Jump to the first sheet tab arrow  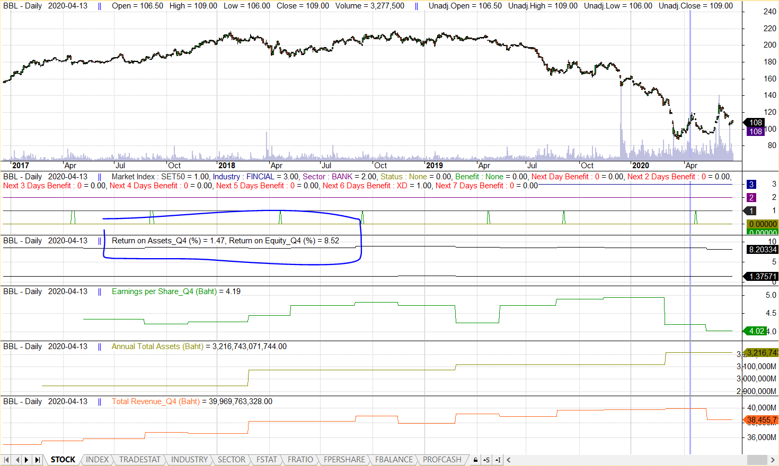(x=7, y=460)
